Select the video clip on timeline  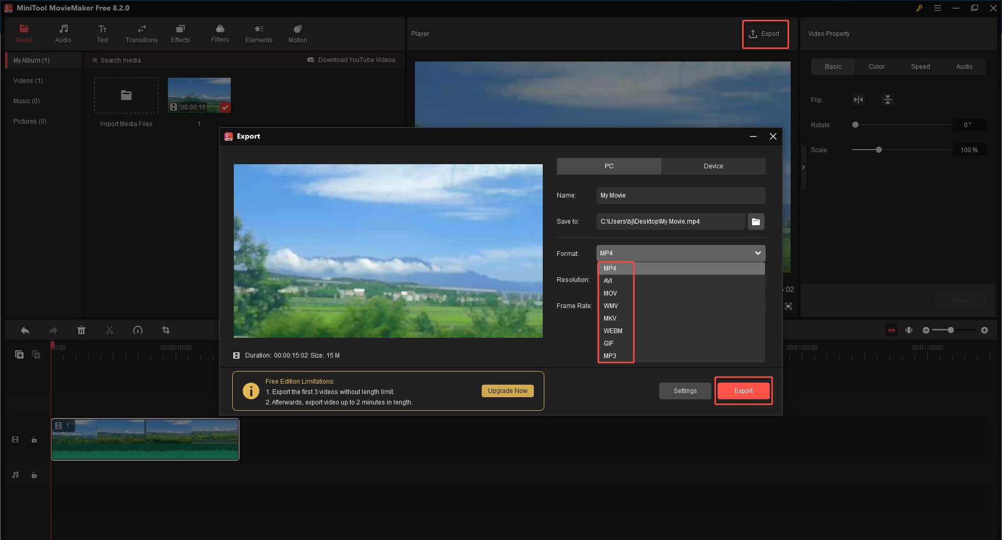(x=145, y=439)
